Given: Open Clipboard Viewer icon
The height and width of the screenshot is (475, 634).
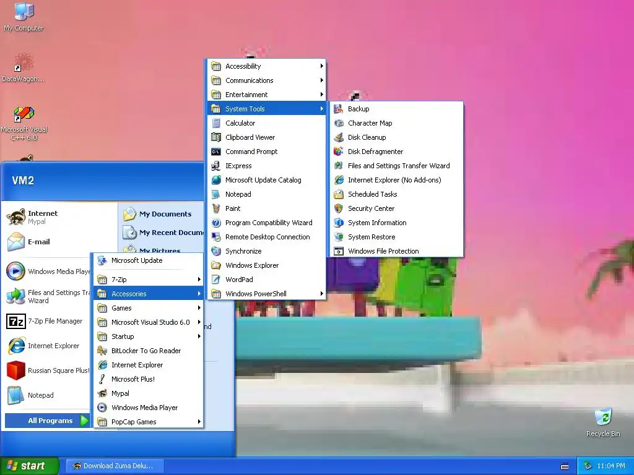Looking at the screenshot, I should click(x=216, y=137).
